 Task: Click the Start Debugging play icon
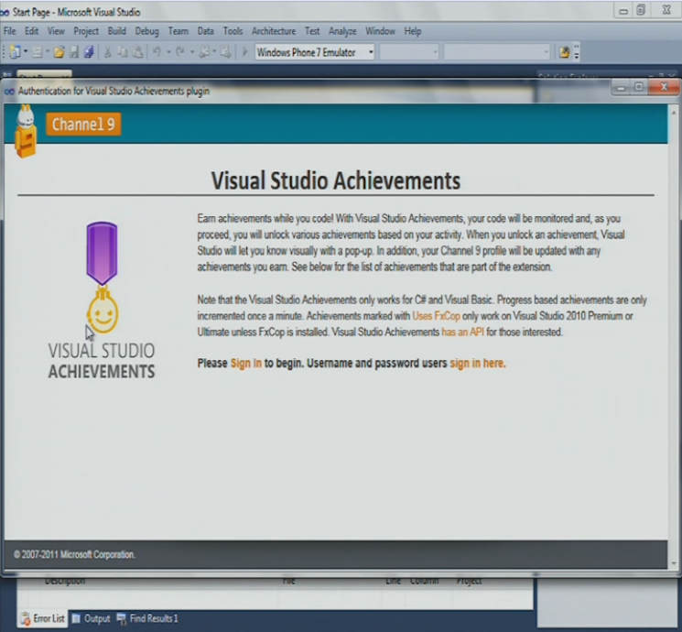(x=244, y=52)
